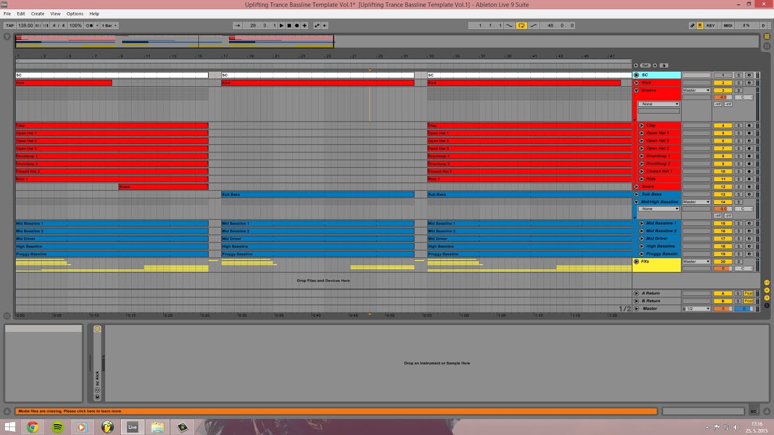Click the missing media files status message
774x435 pixels.
coord(336,411)
